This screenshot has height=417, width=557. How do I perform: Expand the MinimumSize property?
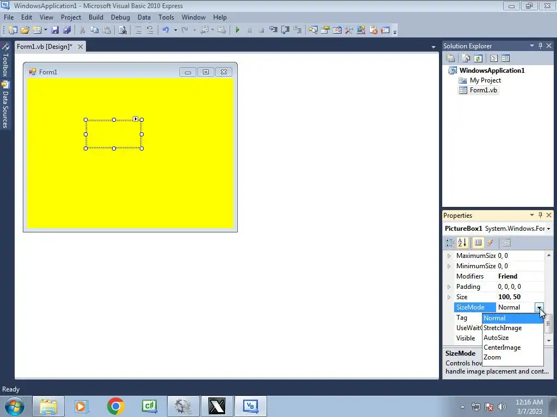click(449, 266)
